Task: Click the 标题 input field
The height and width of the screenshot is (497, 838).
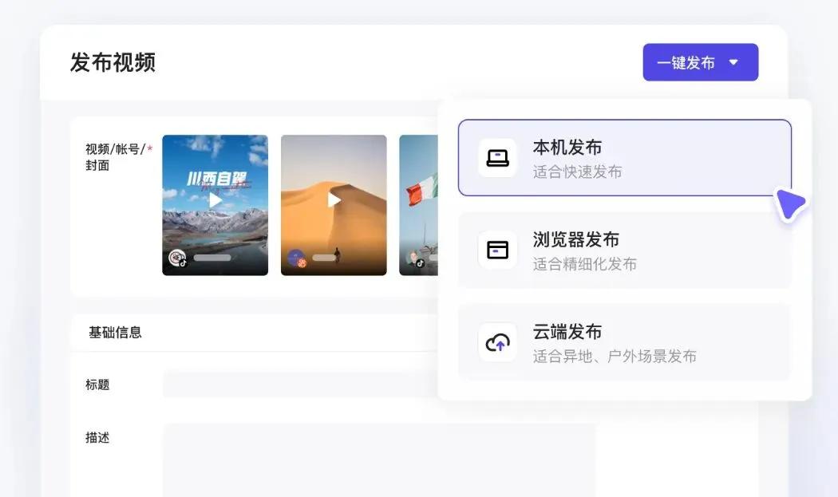Action: 300,385
